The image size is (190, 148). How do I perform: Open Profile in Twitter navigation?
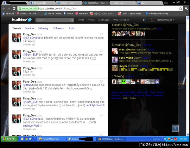point(91,20)
